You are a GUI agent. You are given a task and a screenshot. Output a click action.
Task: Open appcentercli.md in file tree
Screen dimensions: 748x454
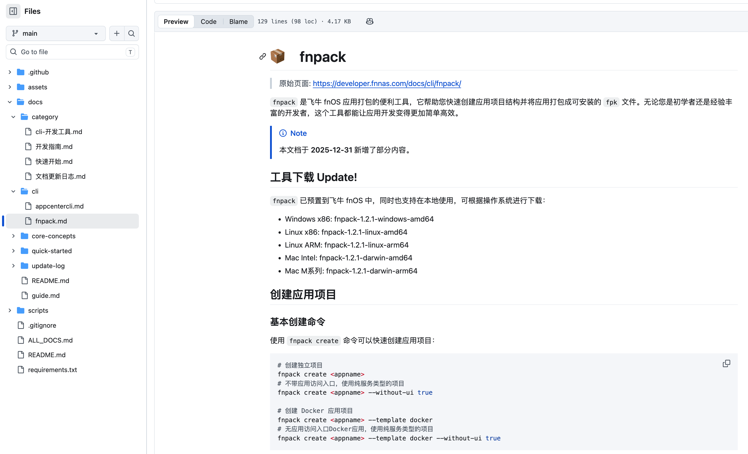coord(59,206)
